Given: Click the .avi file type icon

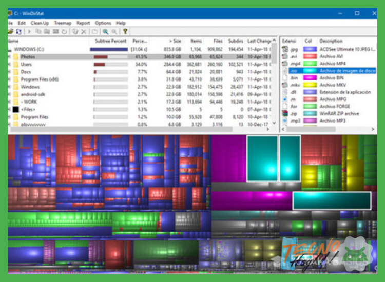Looking at the screenshot, I should point(285,56).
